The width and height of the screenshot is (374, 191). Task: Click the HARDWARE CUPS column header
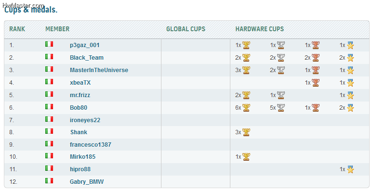tap(259, 29)
